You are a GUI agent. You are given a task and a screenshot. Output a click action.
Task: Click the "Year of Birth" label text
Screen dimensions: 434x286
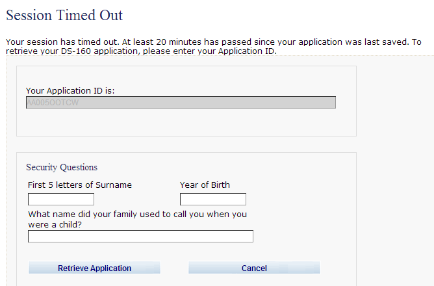(205, 185)
